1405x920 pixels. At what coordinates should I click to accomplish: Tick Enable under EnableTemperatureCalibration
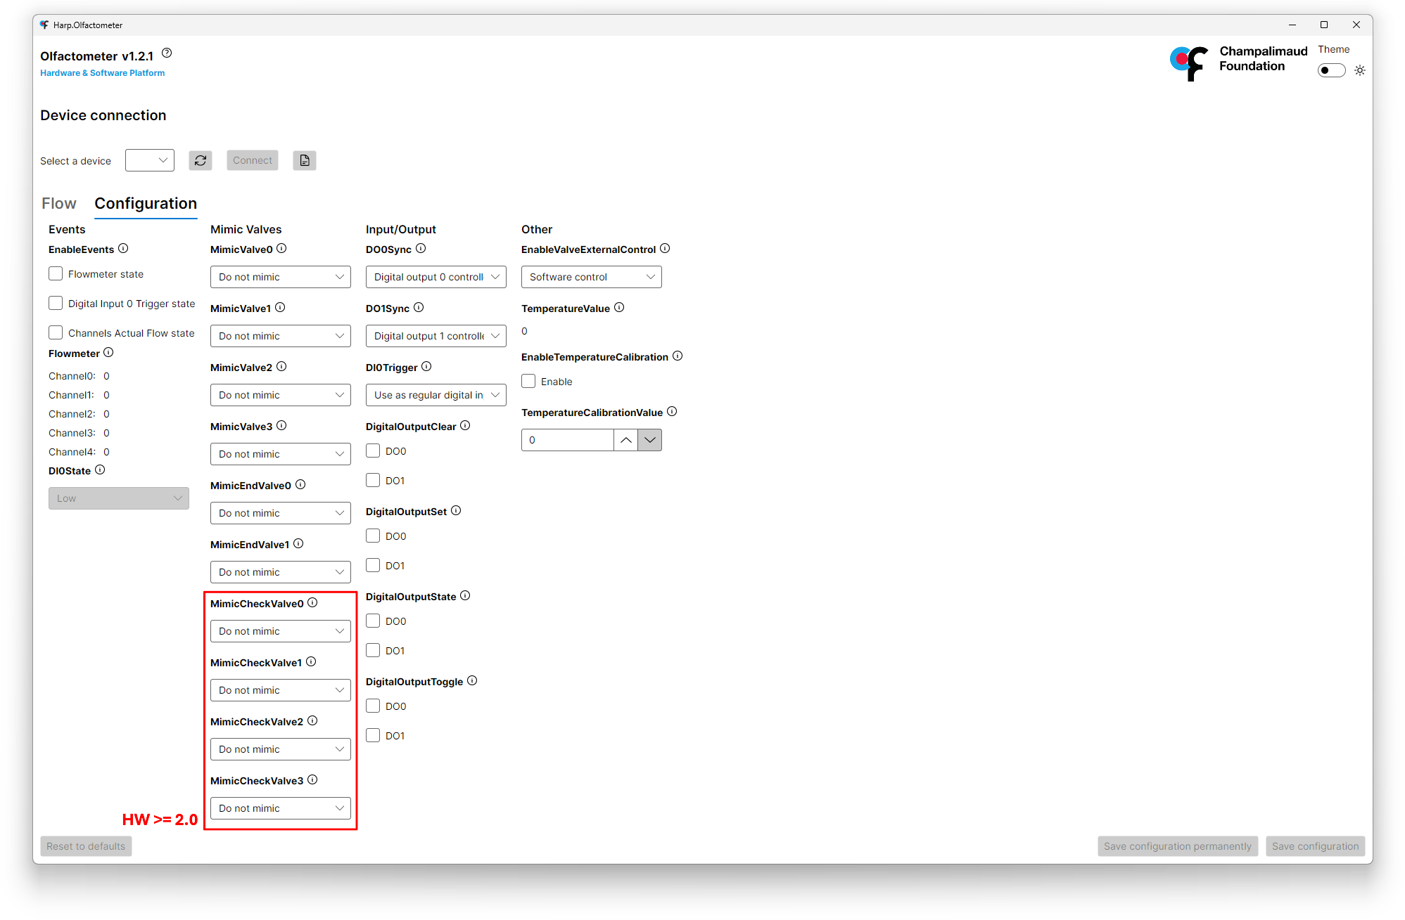pyautogui.click(x=528, y=382)
